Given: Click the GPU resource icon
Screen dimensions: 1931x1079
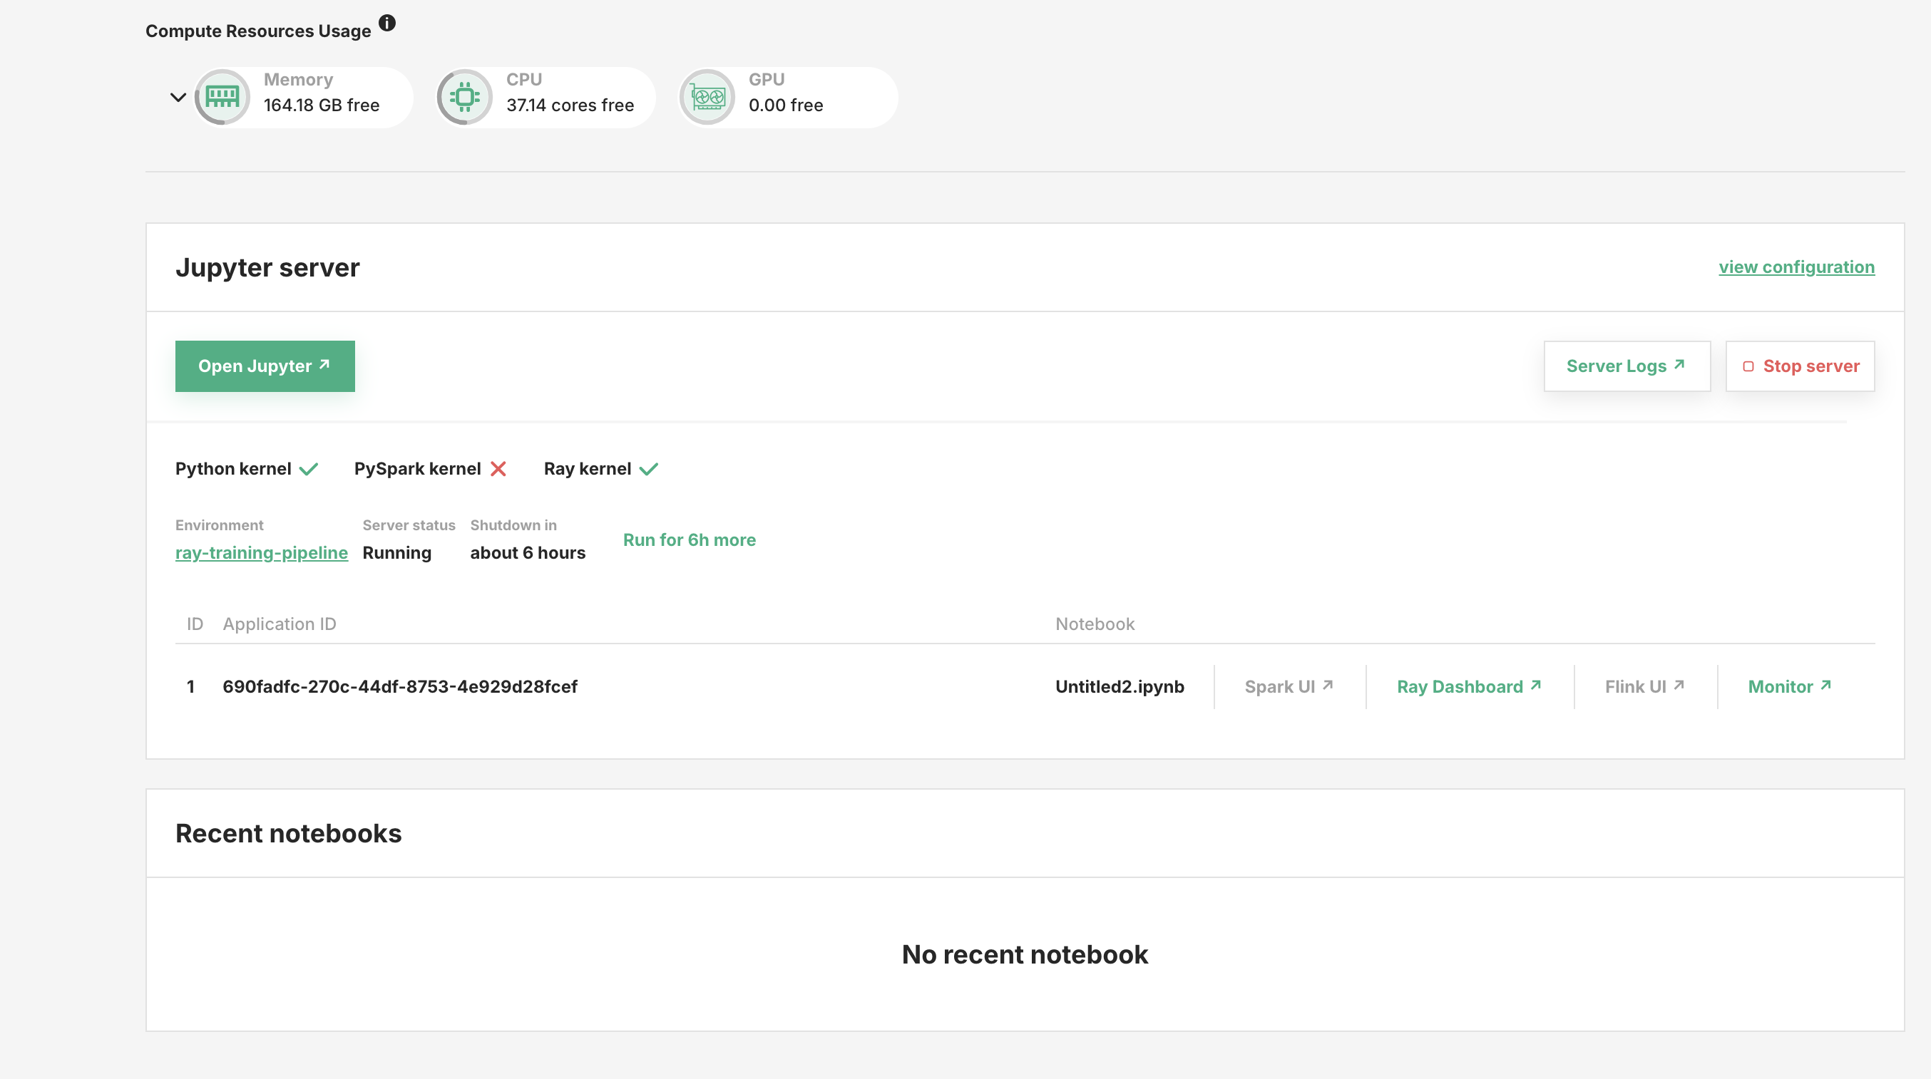Looking at the screenshot, I should pos(706,96).
